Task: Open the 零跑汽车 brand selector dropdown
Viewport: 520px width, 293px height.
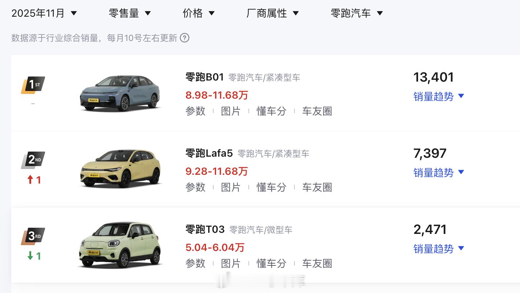Action: pos(356,13)
